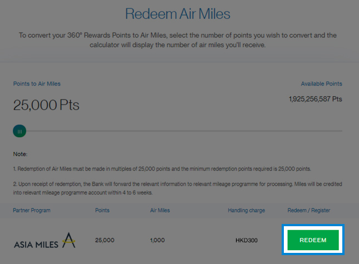Click the Points to Air Miles label
This screenshot has height=264, width=359.
(x=37, y=84)
